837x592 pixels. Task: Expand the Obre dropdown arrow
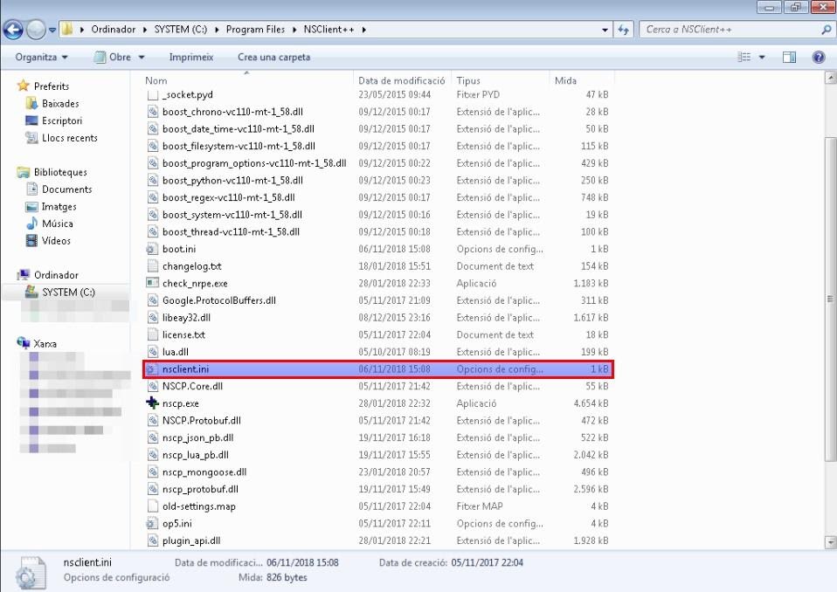139,58
